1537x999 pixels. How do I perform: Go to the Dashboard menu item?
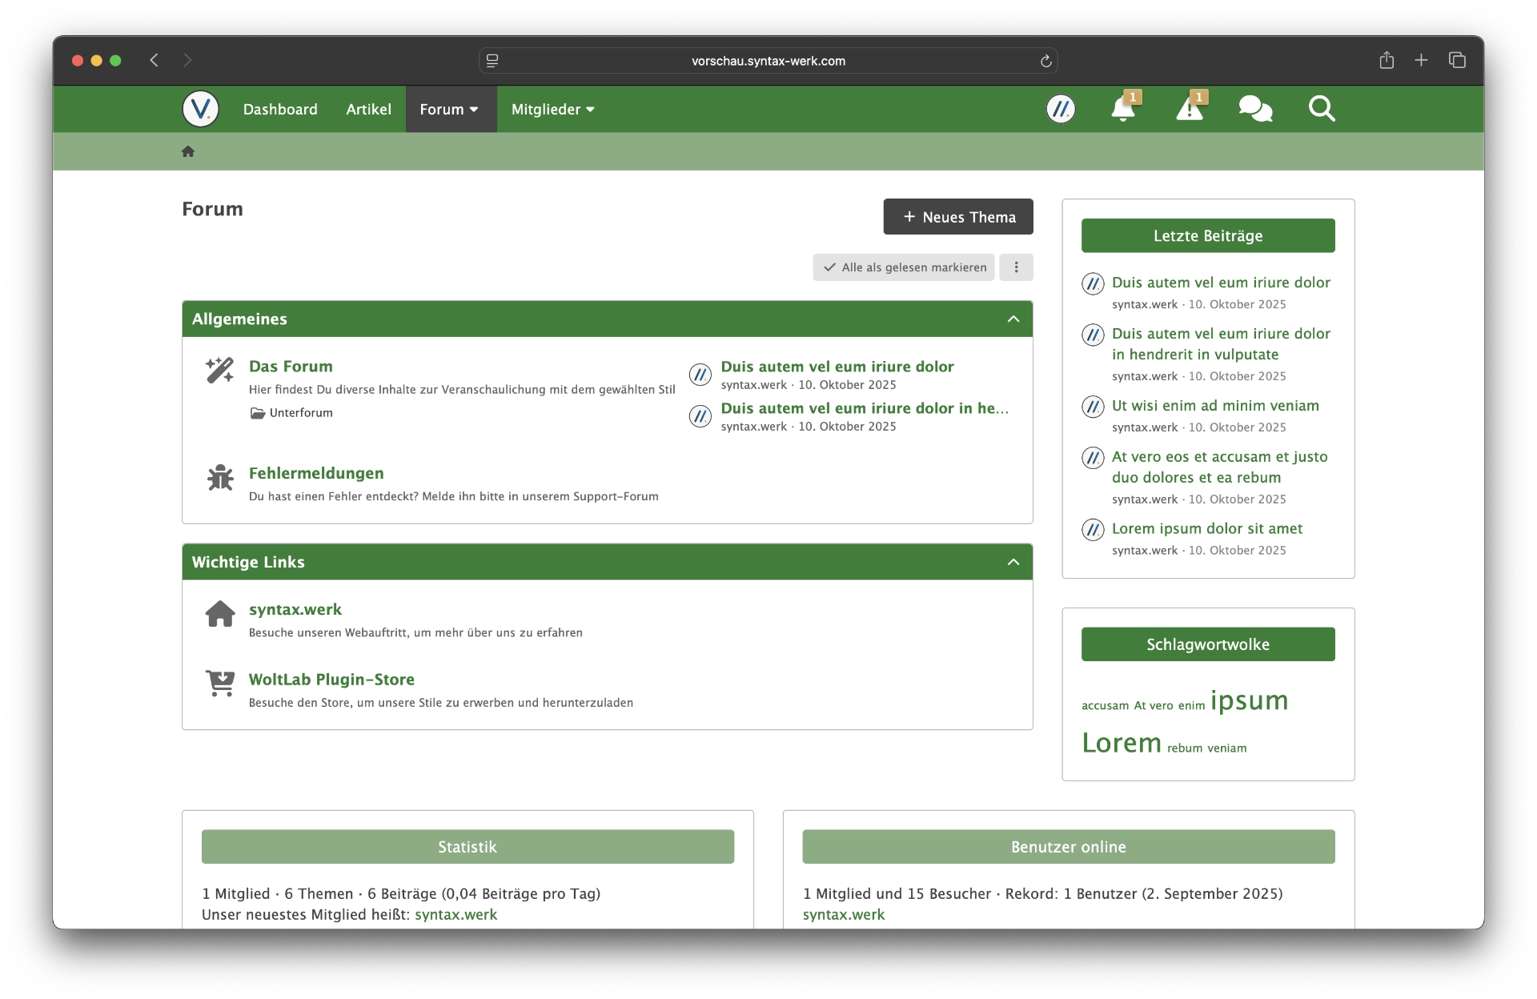(x=280, y=109)
